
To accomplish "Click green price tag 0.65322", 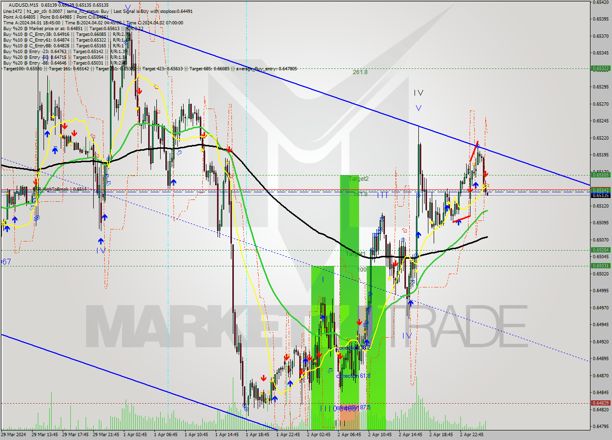I will click(x=601, y=68).
